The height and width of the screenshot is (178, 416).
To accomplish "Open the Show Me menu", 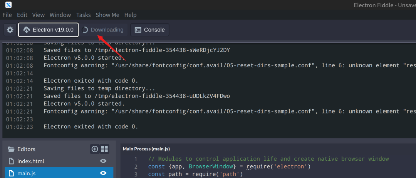I will pos(107,15).
